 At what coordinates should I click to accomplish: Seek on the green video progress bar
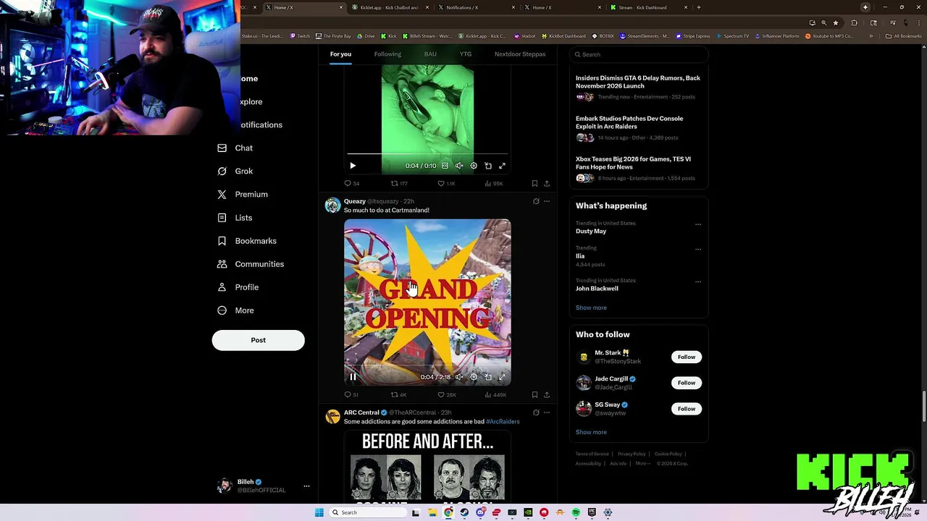click(427, 154)
